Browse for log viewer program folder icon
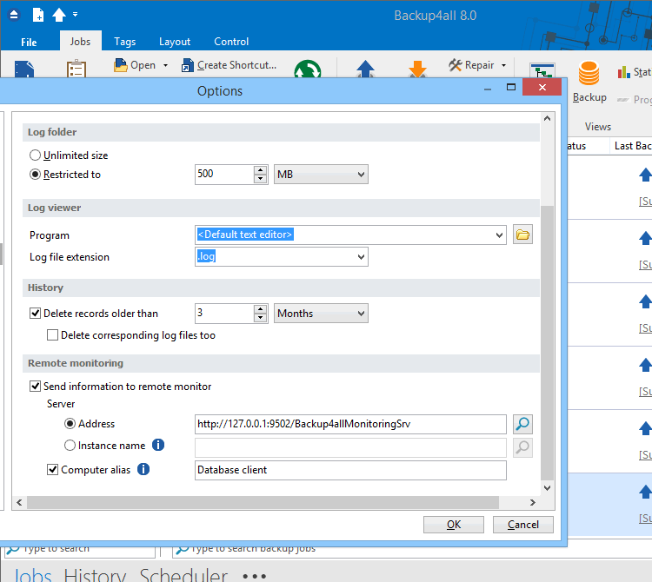This screenshot has width=652, height=582. (522, 235)
